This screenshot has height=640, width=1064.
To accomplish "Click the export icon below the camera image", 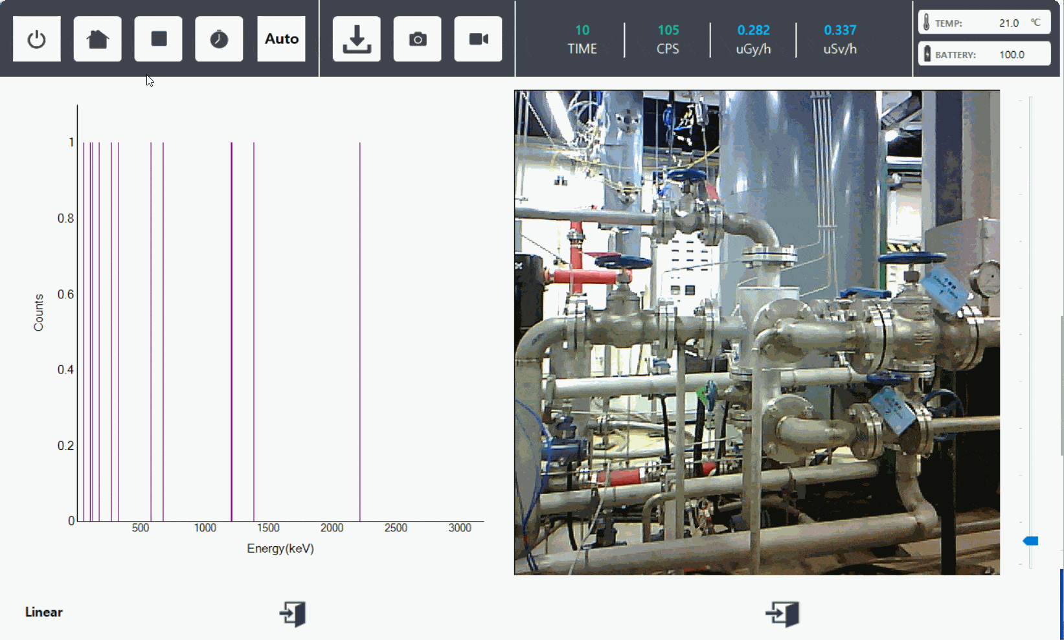I will pos(782,613).
